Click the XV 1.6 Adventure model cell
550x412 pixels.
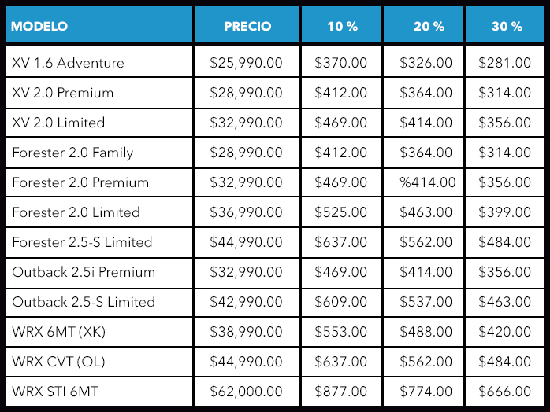point(99,61)
